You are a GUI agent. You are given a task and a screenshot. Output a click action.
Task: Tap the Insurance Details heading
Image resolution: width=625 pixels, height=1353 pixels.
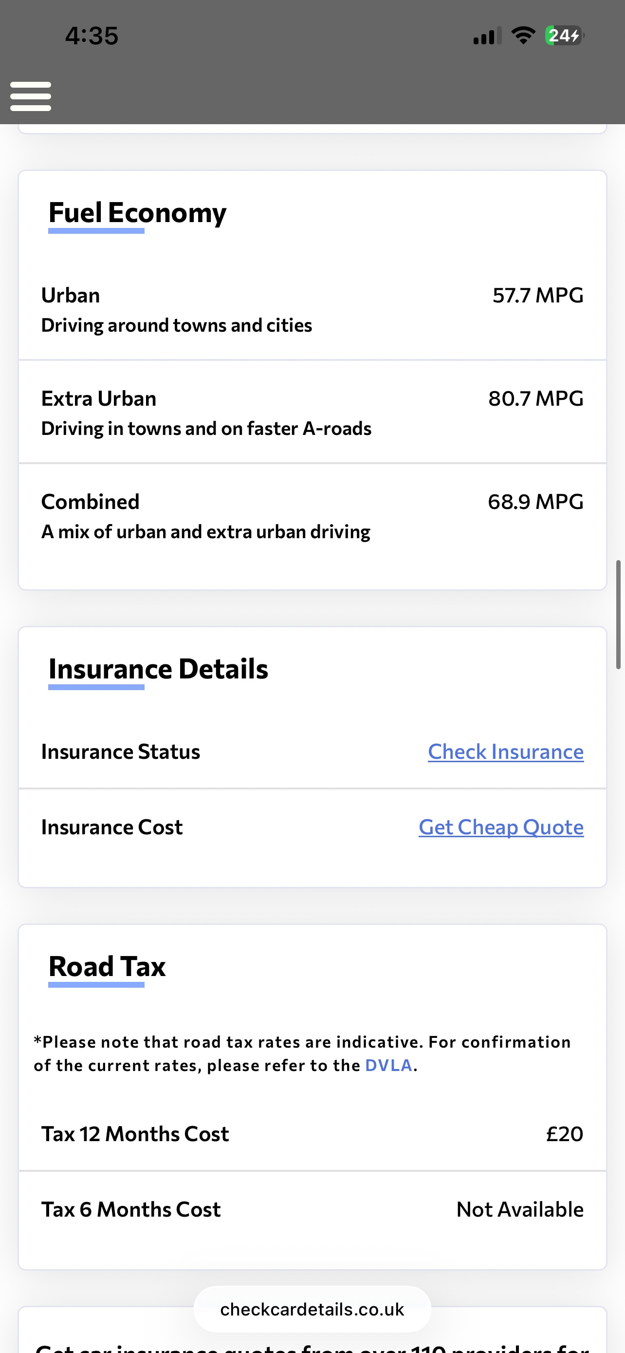(158, 669)
